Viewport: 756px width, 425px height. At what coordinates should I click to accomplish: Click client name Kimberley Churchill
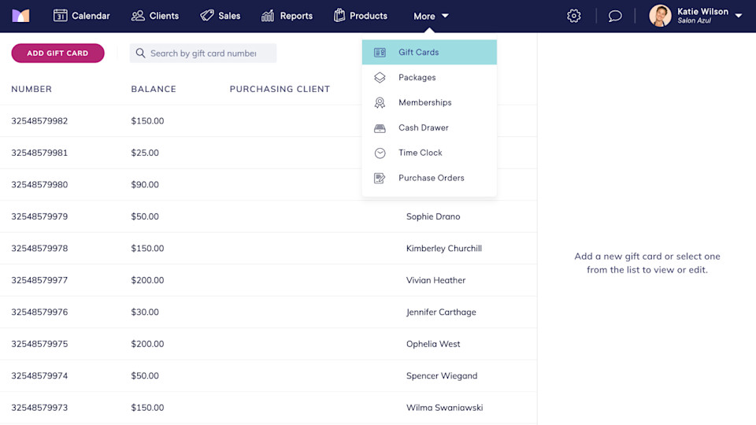click(444, 248)
